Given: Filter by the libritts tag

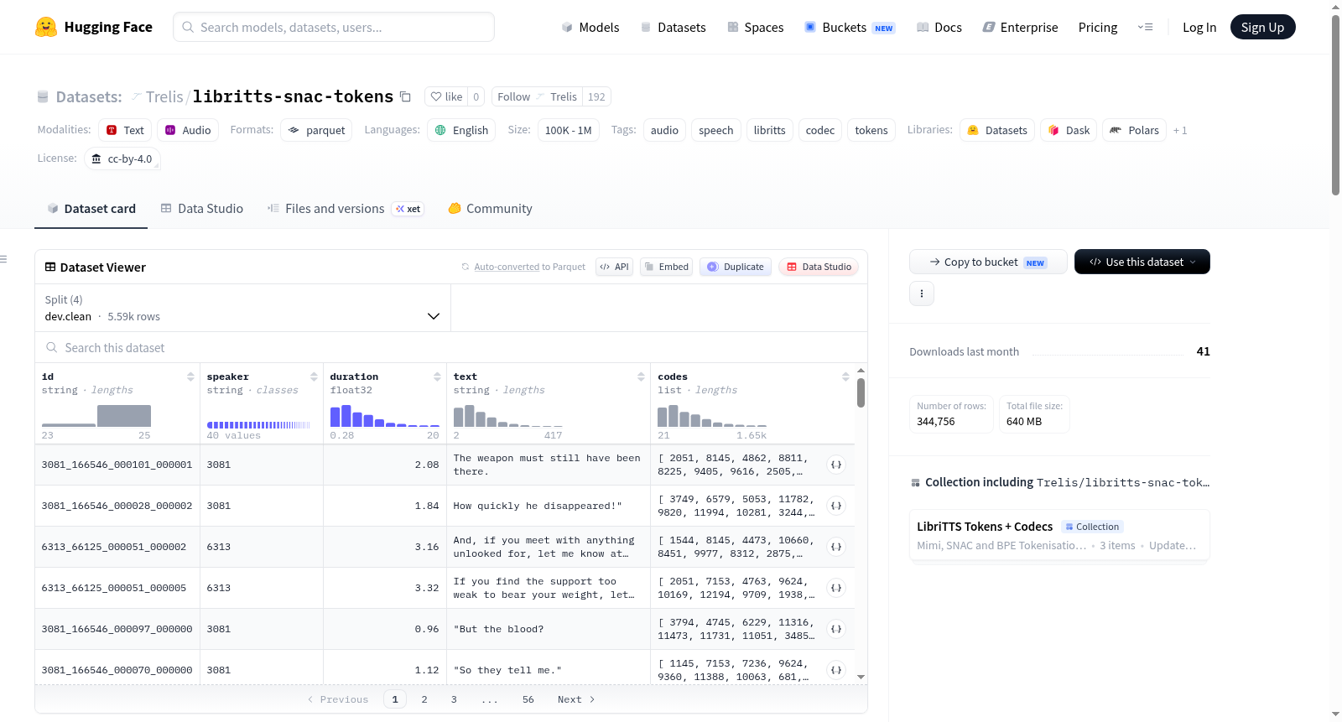Looking at the screenshot, I should [769, 130].
